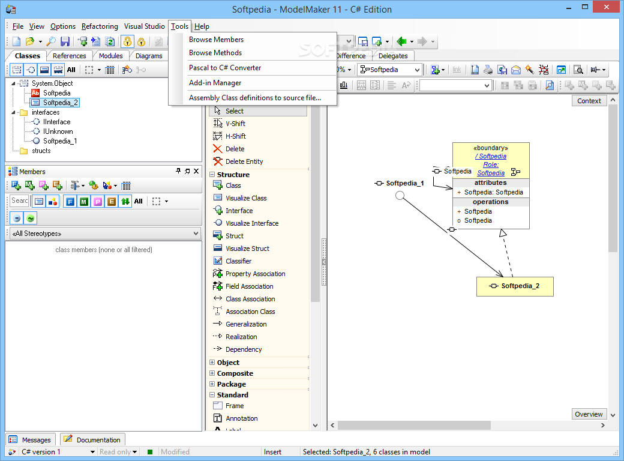
Task: Click the zoom document icon in second diagram toolbar
Action: (550, 85)
